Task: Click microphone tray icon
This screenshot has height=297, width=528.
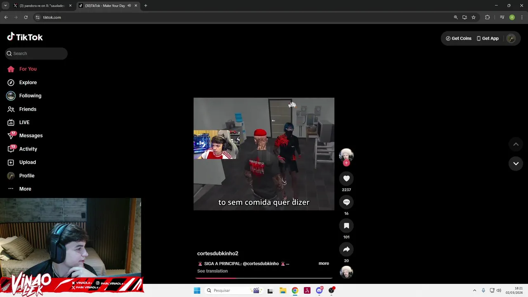Action: tap(483, 290)
